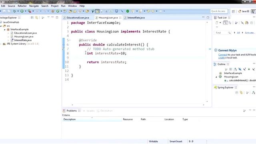This screenshot has width=256, height=144.
Task: Click the monitor-shaped icon in main toolbar
Action: pyautogui.click(x=116, y=11)
